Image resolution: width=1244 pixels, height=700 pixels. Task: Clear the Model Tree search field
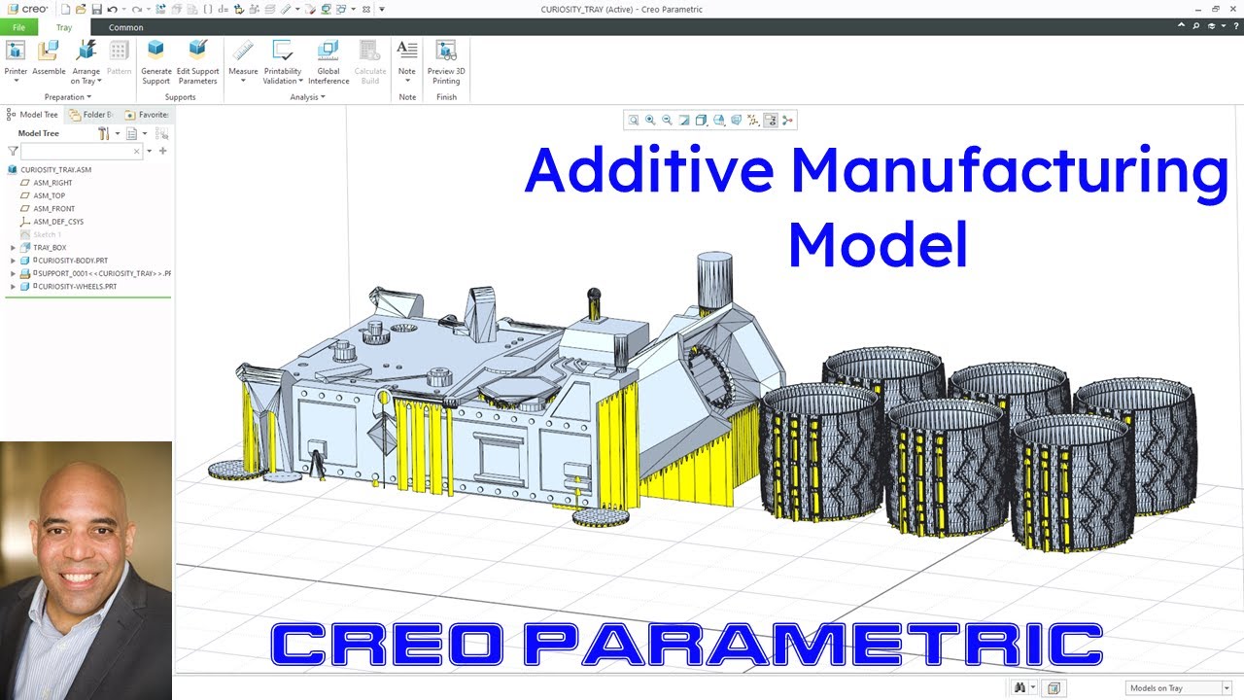pyautogui.click(x=136, y=152)
